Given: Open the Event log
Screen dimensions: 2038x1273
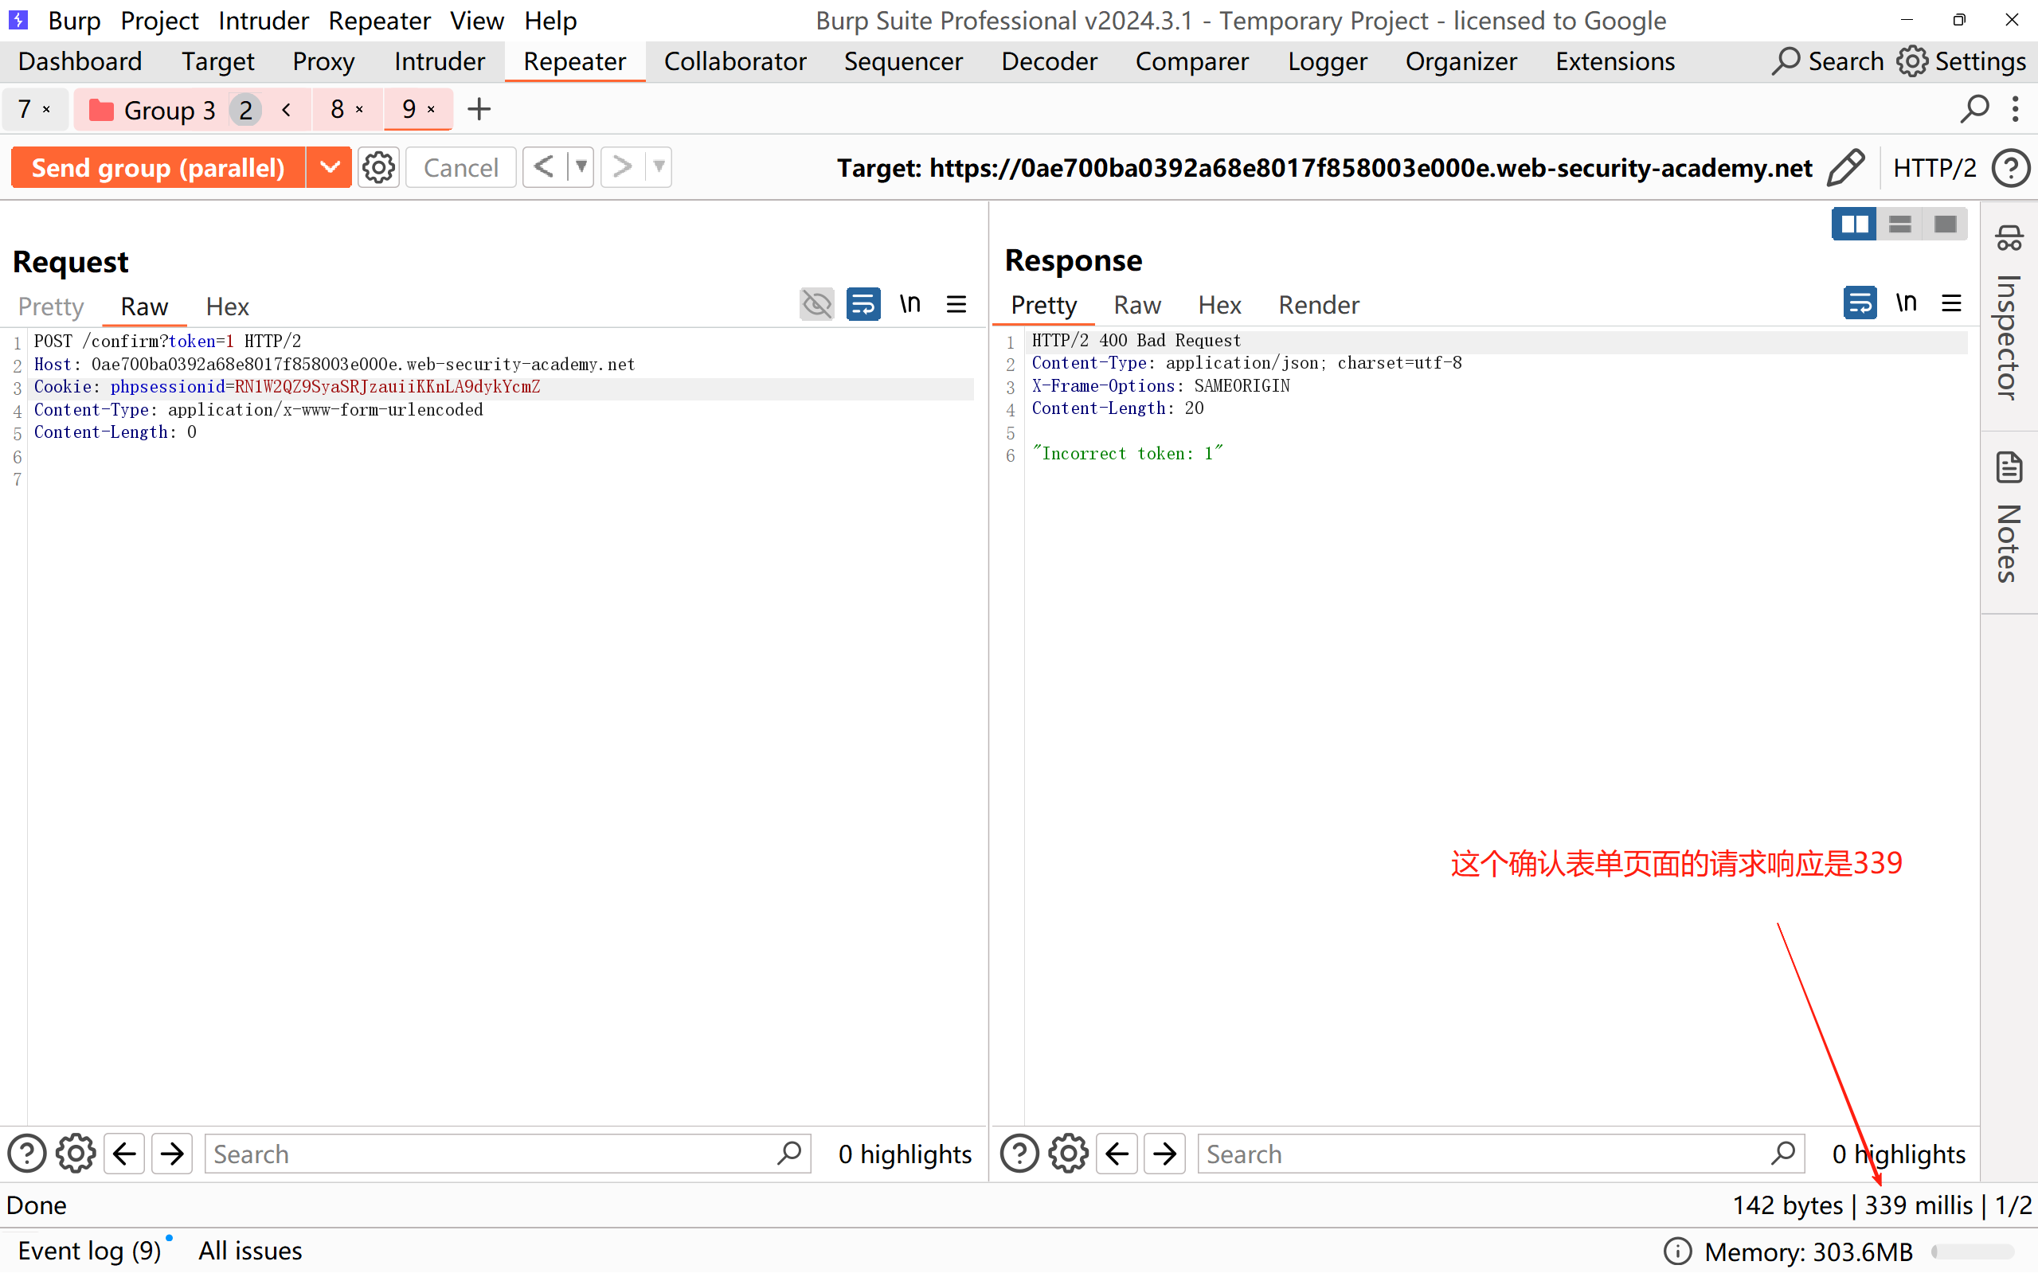Looking at the screenshot, I should 88,1250.
